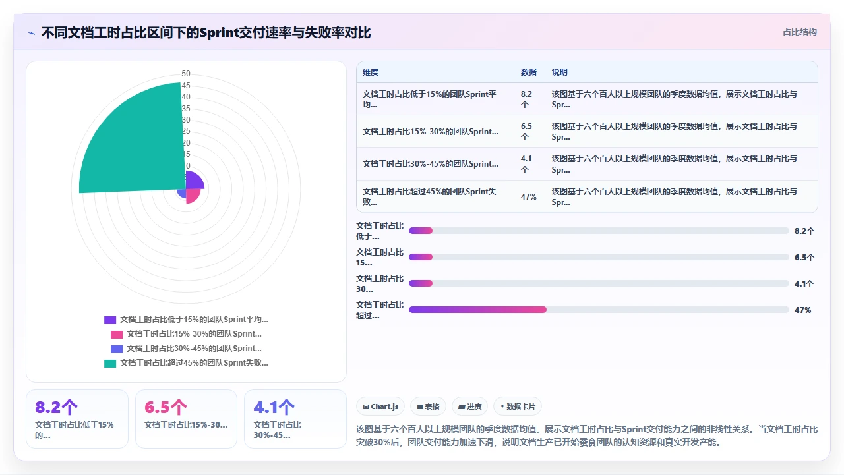The width and height of the screenshot is (844, 475).
Task: Click the 47% table cell
Action: 528,196
